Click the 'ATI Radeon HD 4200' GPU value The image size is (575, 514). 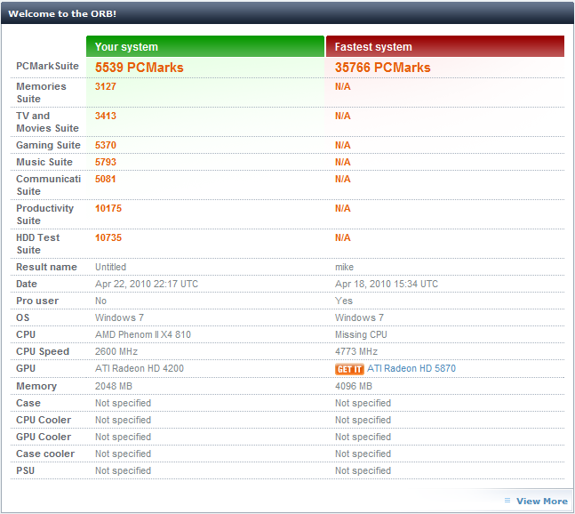[140, 368]
